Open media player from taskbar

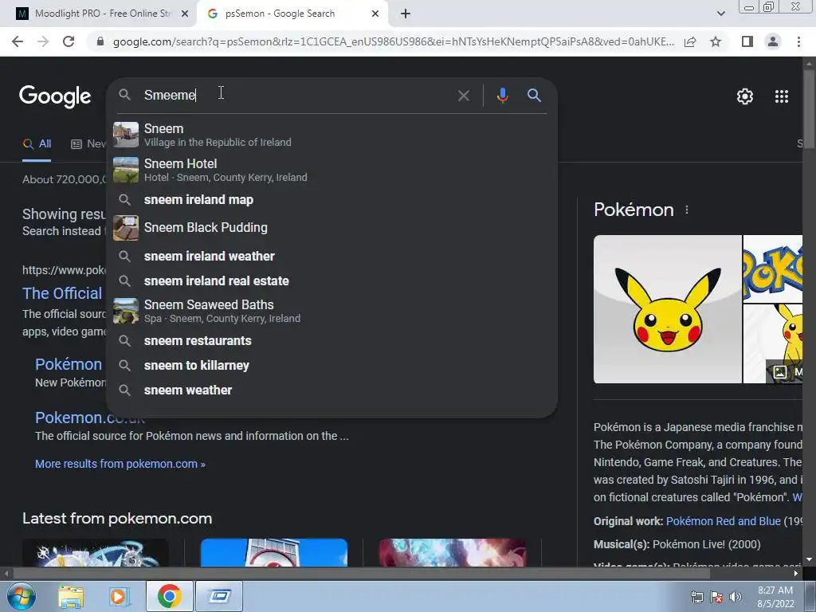pyautogui.click(x=120, y=597)
